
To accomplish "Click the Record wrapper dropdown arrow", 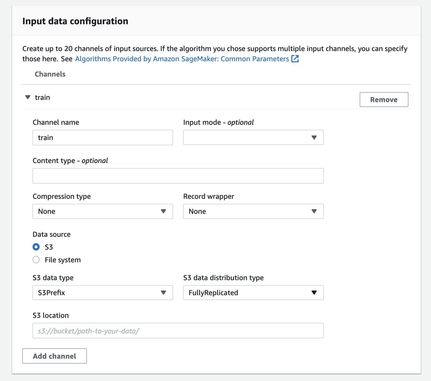I will tap(314, 211).
